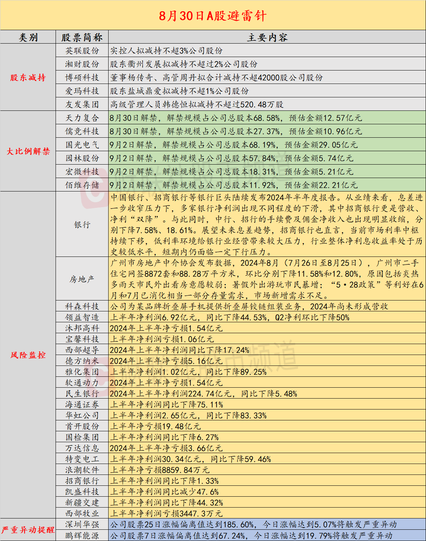Image resolution: width=426 pixels, height=541 pixels.
Task: Select stock name 鹏辉能源
Action: coord(82,535)
